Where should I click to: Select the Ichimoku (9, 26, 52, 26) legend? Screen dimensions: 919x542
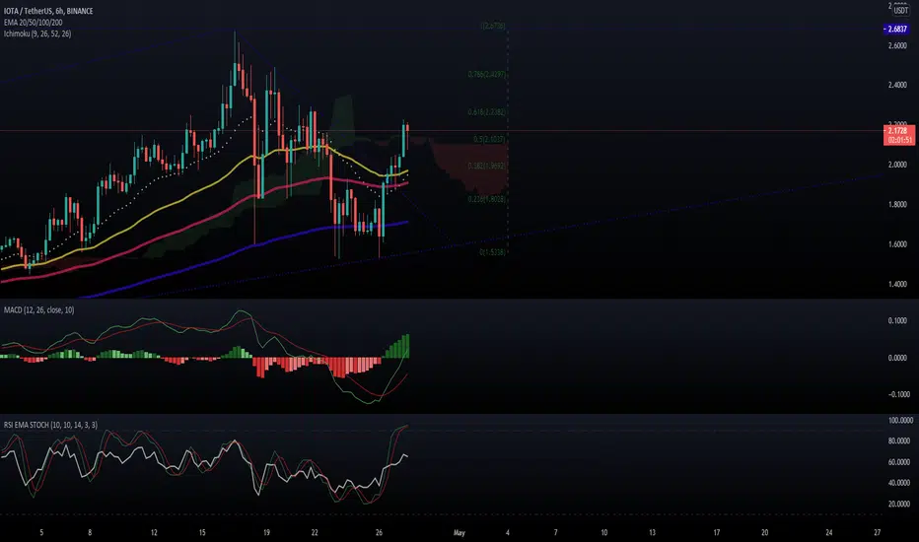[x=37, y=34]
